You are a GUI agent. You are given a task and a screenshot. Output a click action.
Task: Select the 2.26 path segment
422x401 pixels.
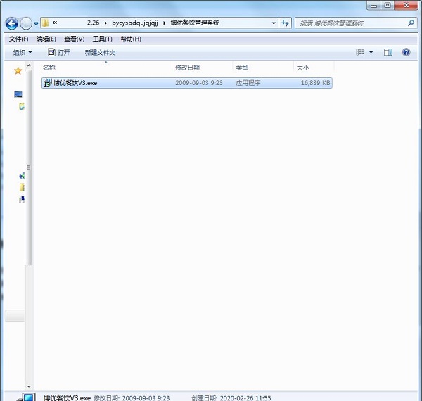tap(93, 23)
